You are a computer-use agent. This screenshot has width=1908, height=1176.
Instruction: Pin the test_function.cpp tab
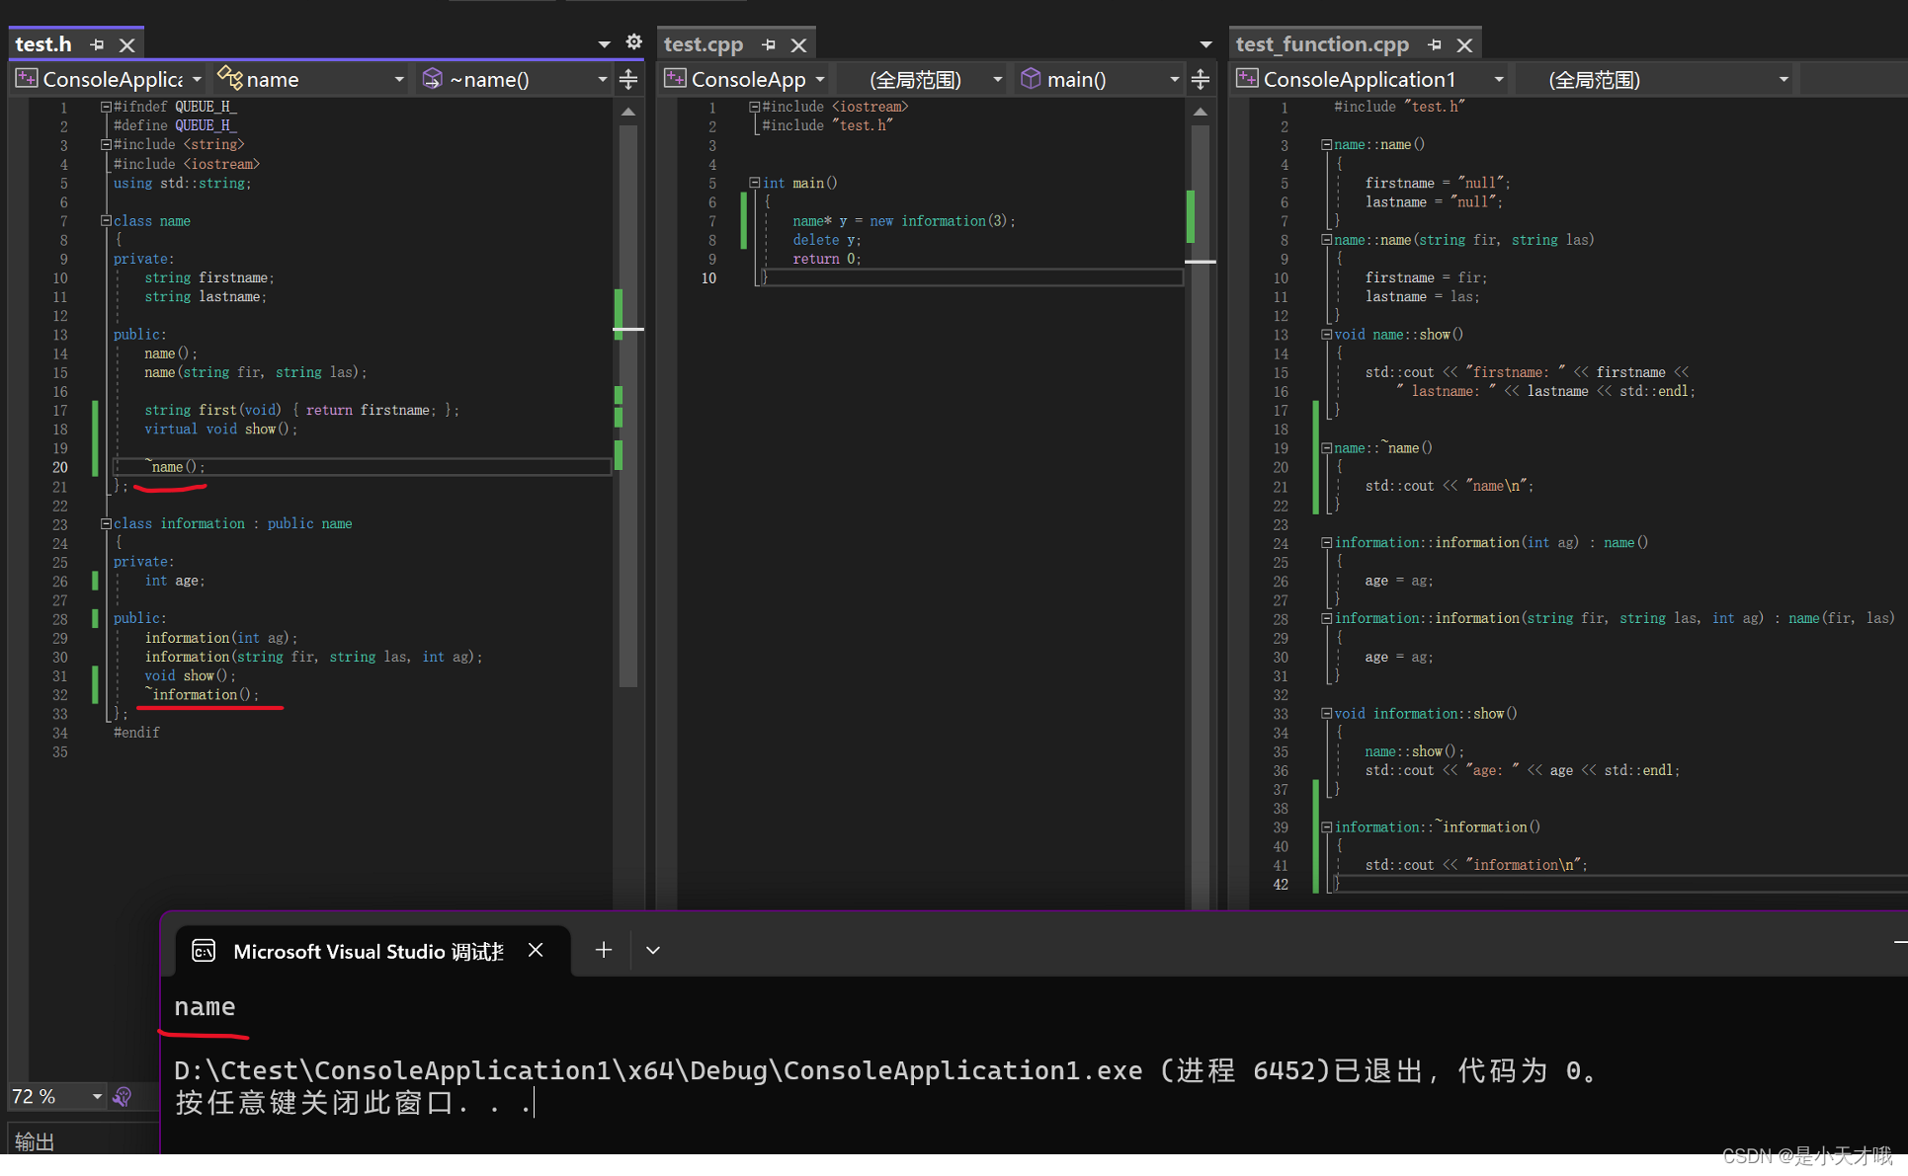tap(1435, 44)
